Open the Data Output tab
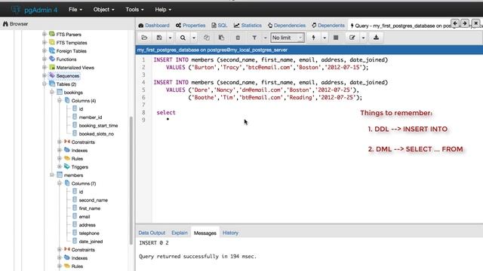 152,233
